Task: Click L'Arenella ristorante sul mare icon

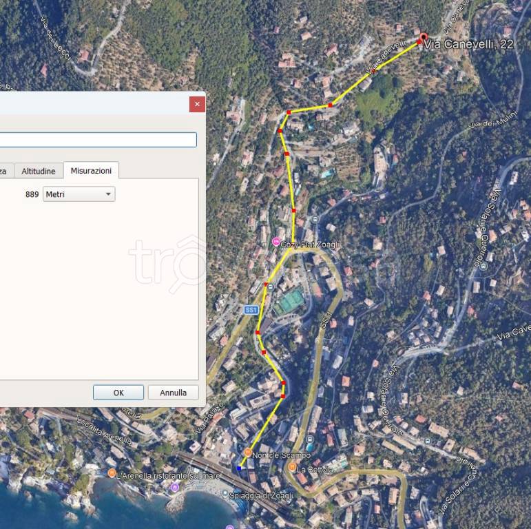Action: point(112,473)
